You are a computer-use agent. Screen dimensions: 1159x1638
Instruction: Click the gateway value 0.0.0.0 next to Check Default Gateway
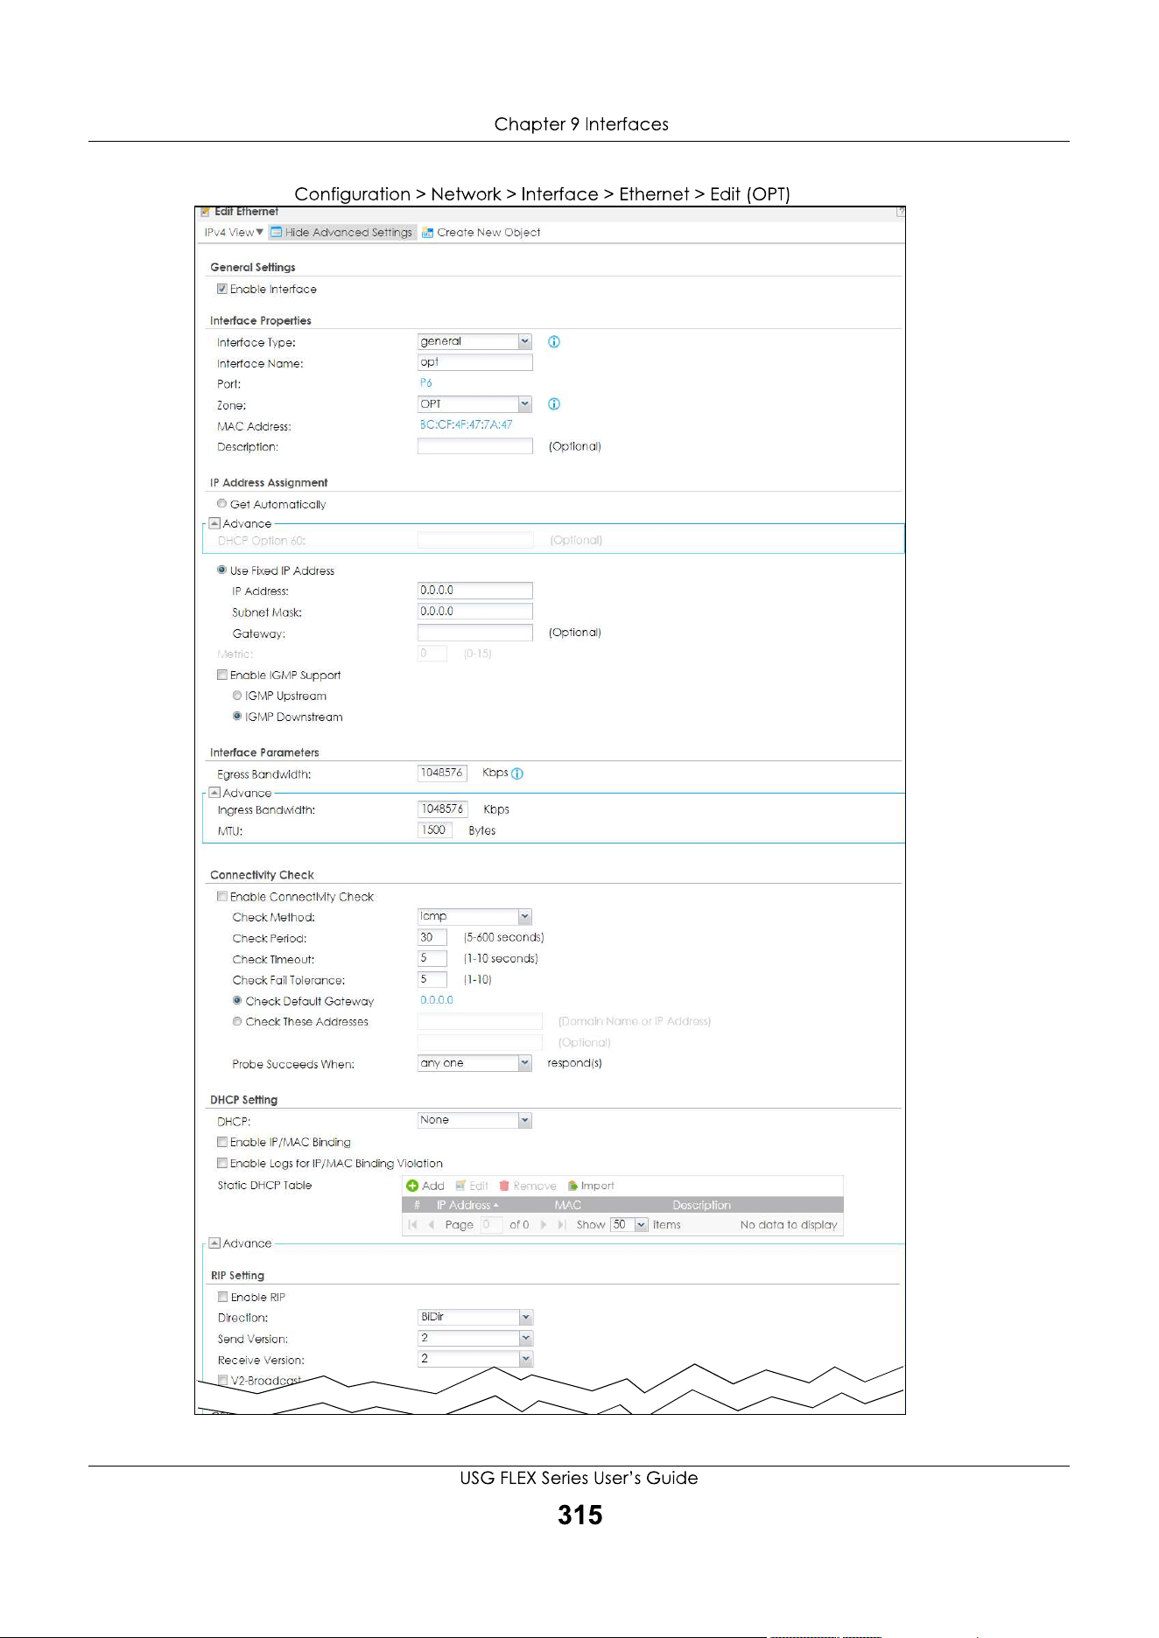click(437, 1000)
